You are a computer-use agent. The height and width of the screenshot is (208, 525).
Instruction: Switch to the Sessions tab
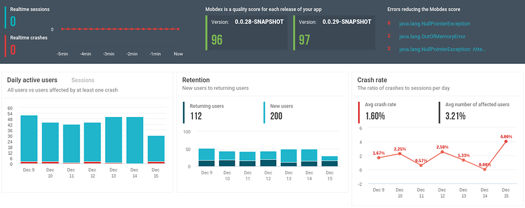pyautogui.click(x=83, y=80)
